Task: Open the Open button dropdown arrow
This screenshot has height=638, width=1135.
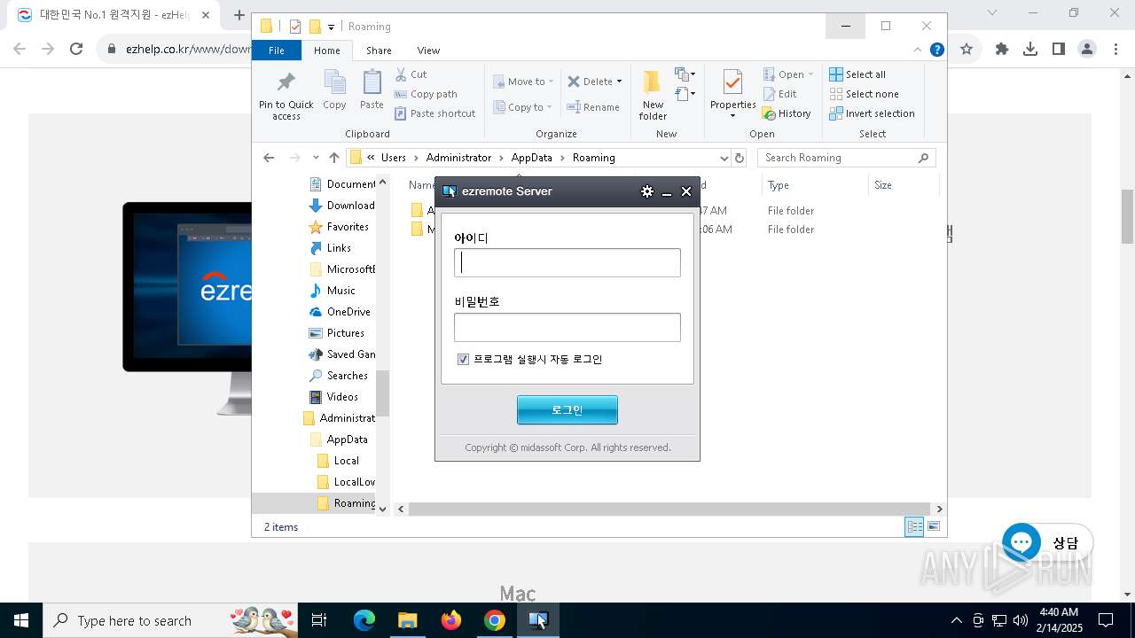Action: click(x=810, y=74)
